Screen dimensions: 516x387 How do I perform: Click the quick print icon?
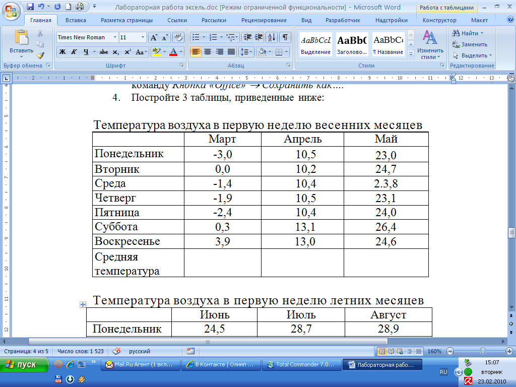click(x=80, y=6)
